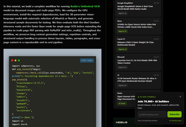Click the "transformers==4.57.1" code line
The height and width of the screenshot is (127, 186).
(x=30, y=83)
